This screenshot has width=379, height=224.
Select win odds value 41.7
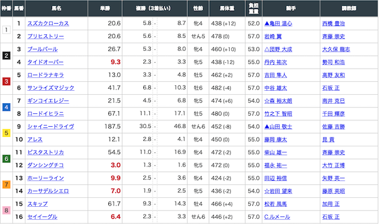[x=114, y=88]
